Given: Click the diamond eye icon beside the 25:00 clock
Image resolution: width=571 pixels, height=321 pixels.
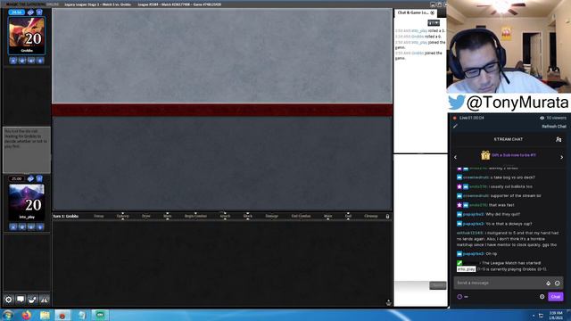Looking at the screenshot, I should [30, 178].
